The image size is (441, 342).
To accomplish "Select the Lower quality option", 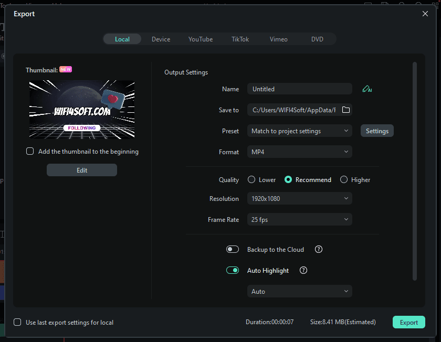I will 251,180.
